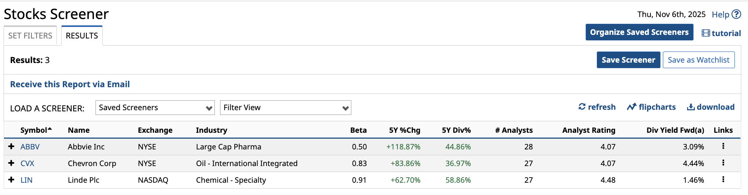748x195 pixels.
Task: Open links menu for CVX row
Action: click(x=723, y=163)
